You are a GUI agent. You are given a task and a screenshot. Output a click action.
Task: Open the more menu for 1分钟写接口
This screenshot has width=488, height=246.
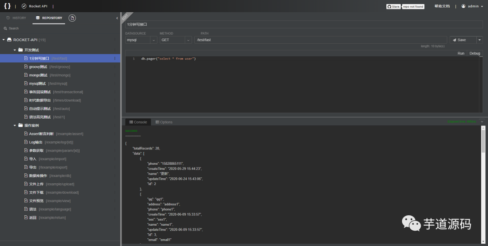point(115,58)
